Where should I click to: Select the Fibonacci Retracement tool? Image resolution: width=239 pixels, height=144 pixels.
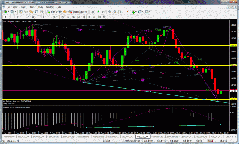(38, 17)
